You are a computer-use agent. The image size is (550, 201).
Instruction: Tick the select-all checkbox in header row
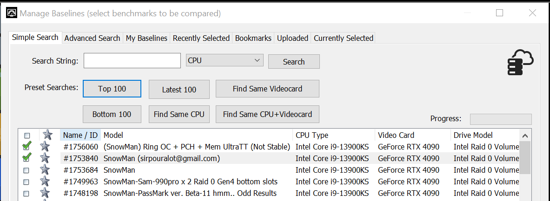(x=27, y=136)
